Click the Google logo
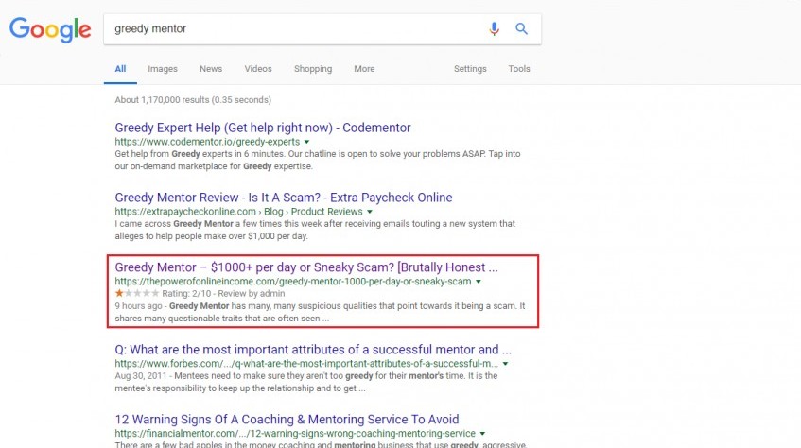This screenshot has height=448, width=801. click(50, 29)
